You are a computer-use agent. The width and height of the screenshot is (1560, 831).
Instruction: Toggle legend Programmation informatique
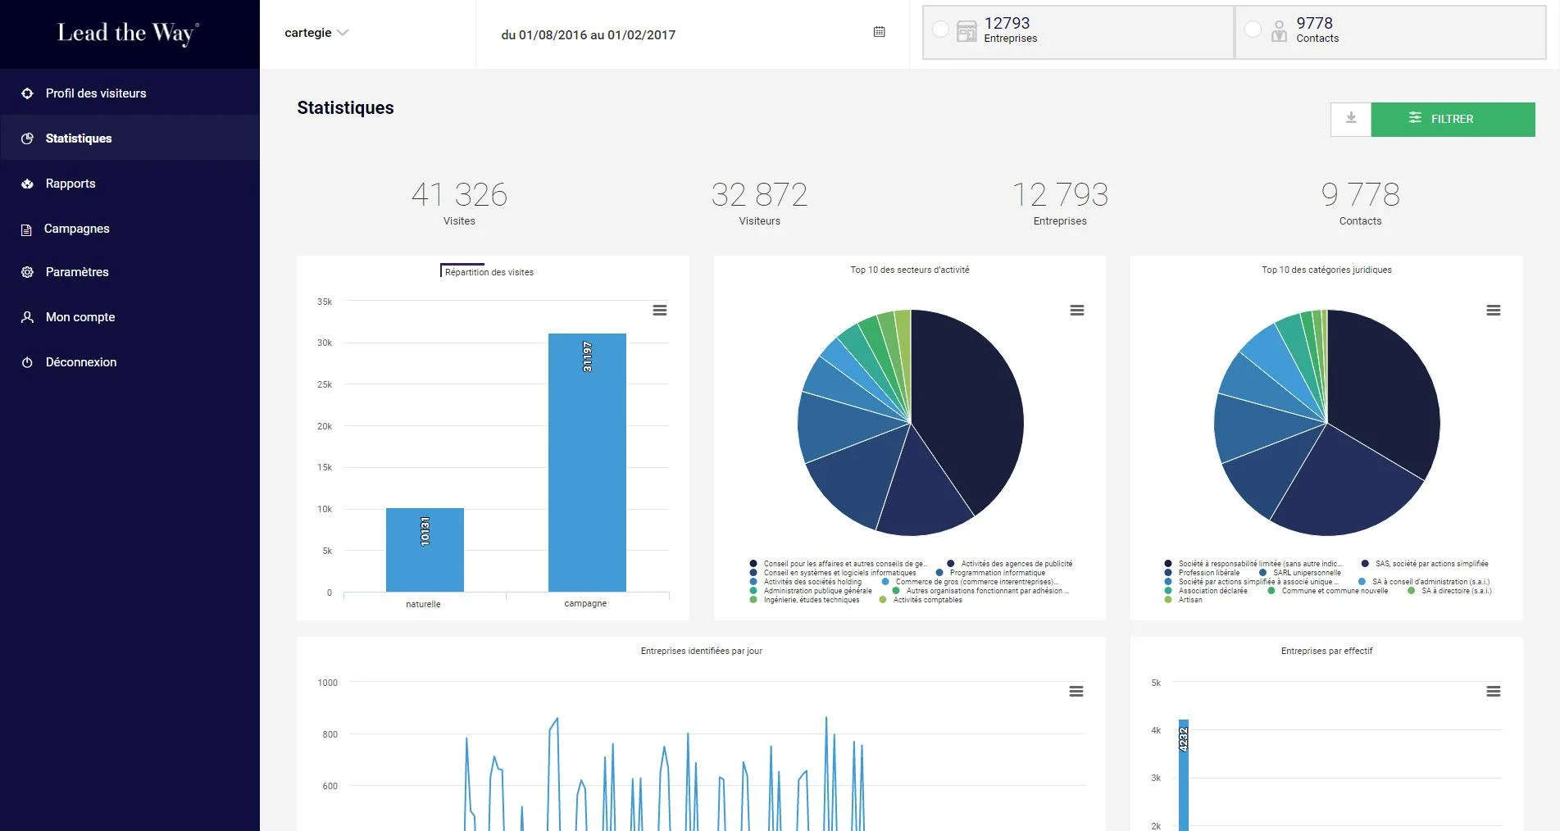tap(991, 573)
